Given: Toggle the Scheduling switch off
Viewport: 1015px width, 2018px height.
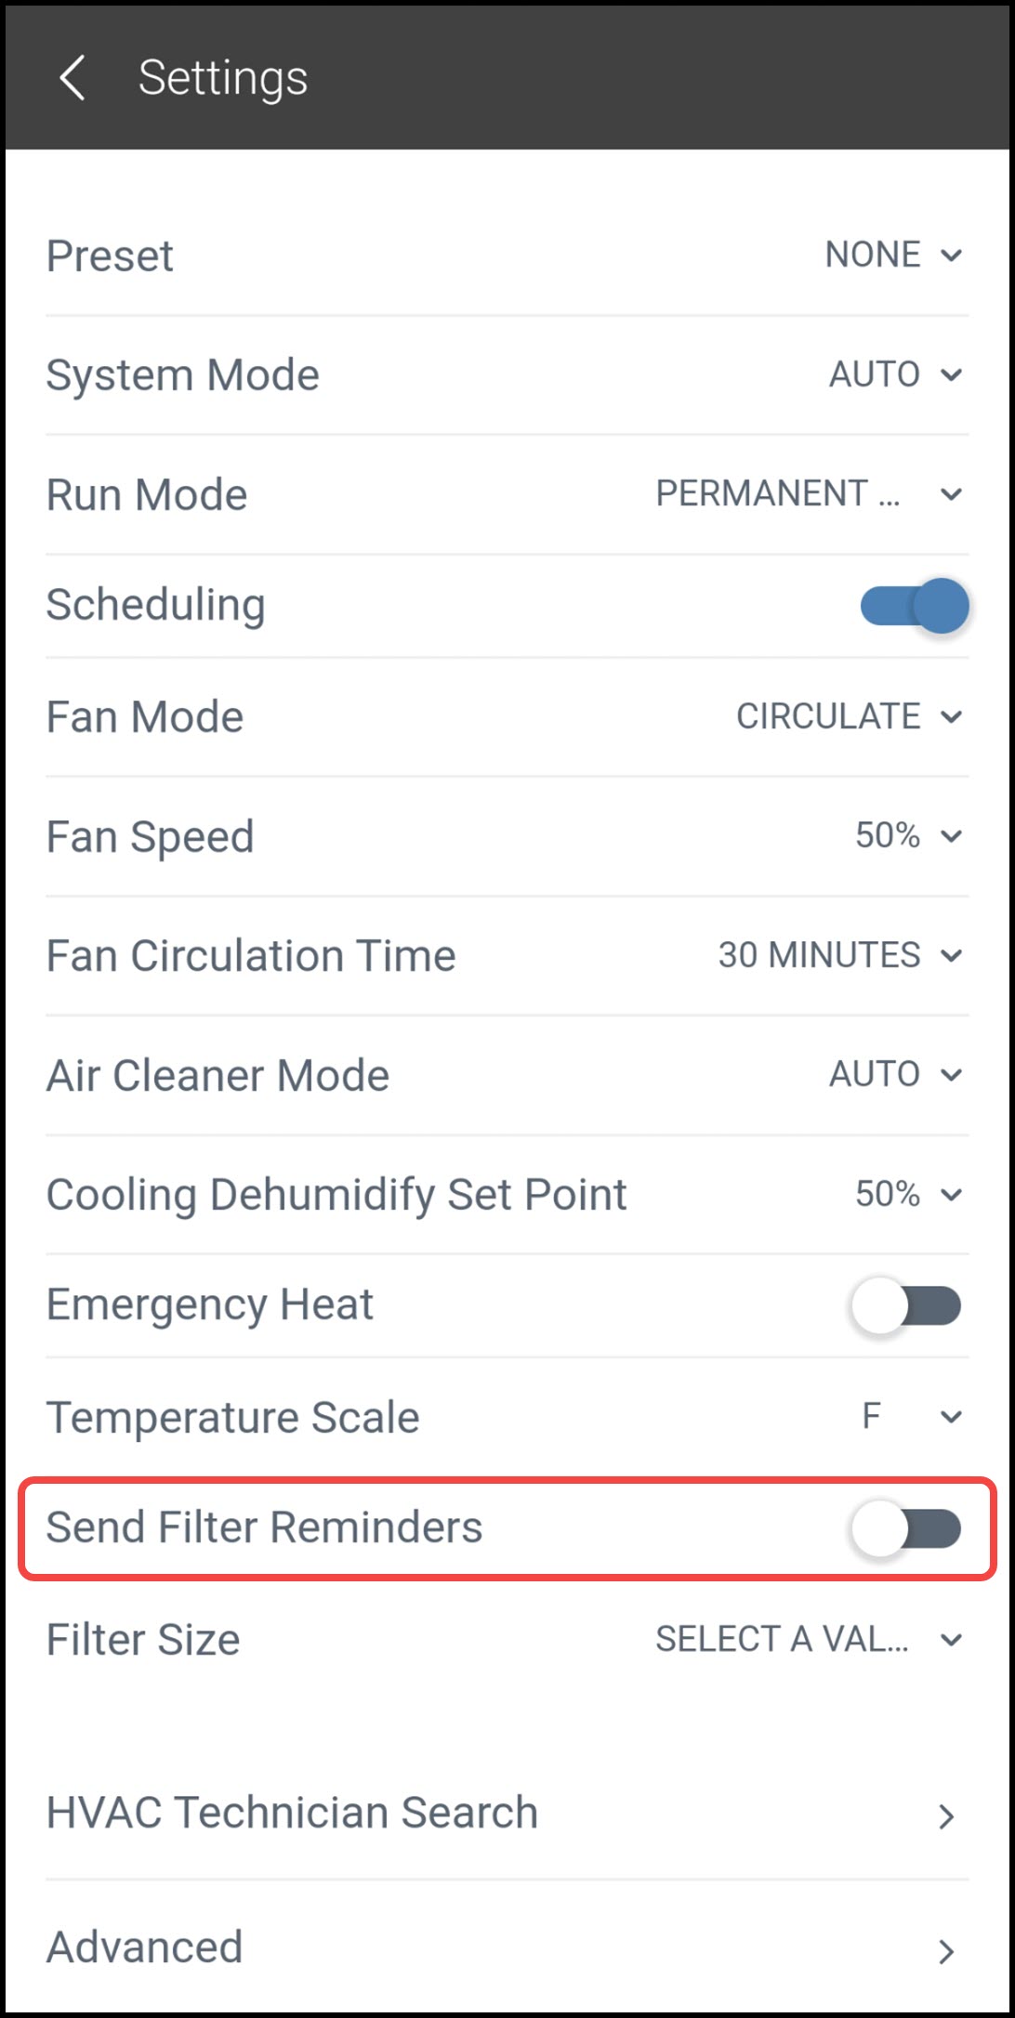Looking at the screenshot, I should (x=915, y=606).
